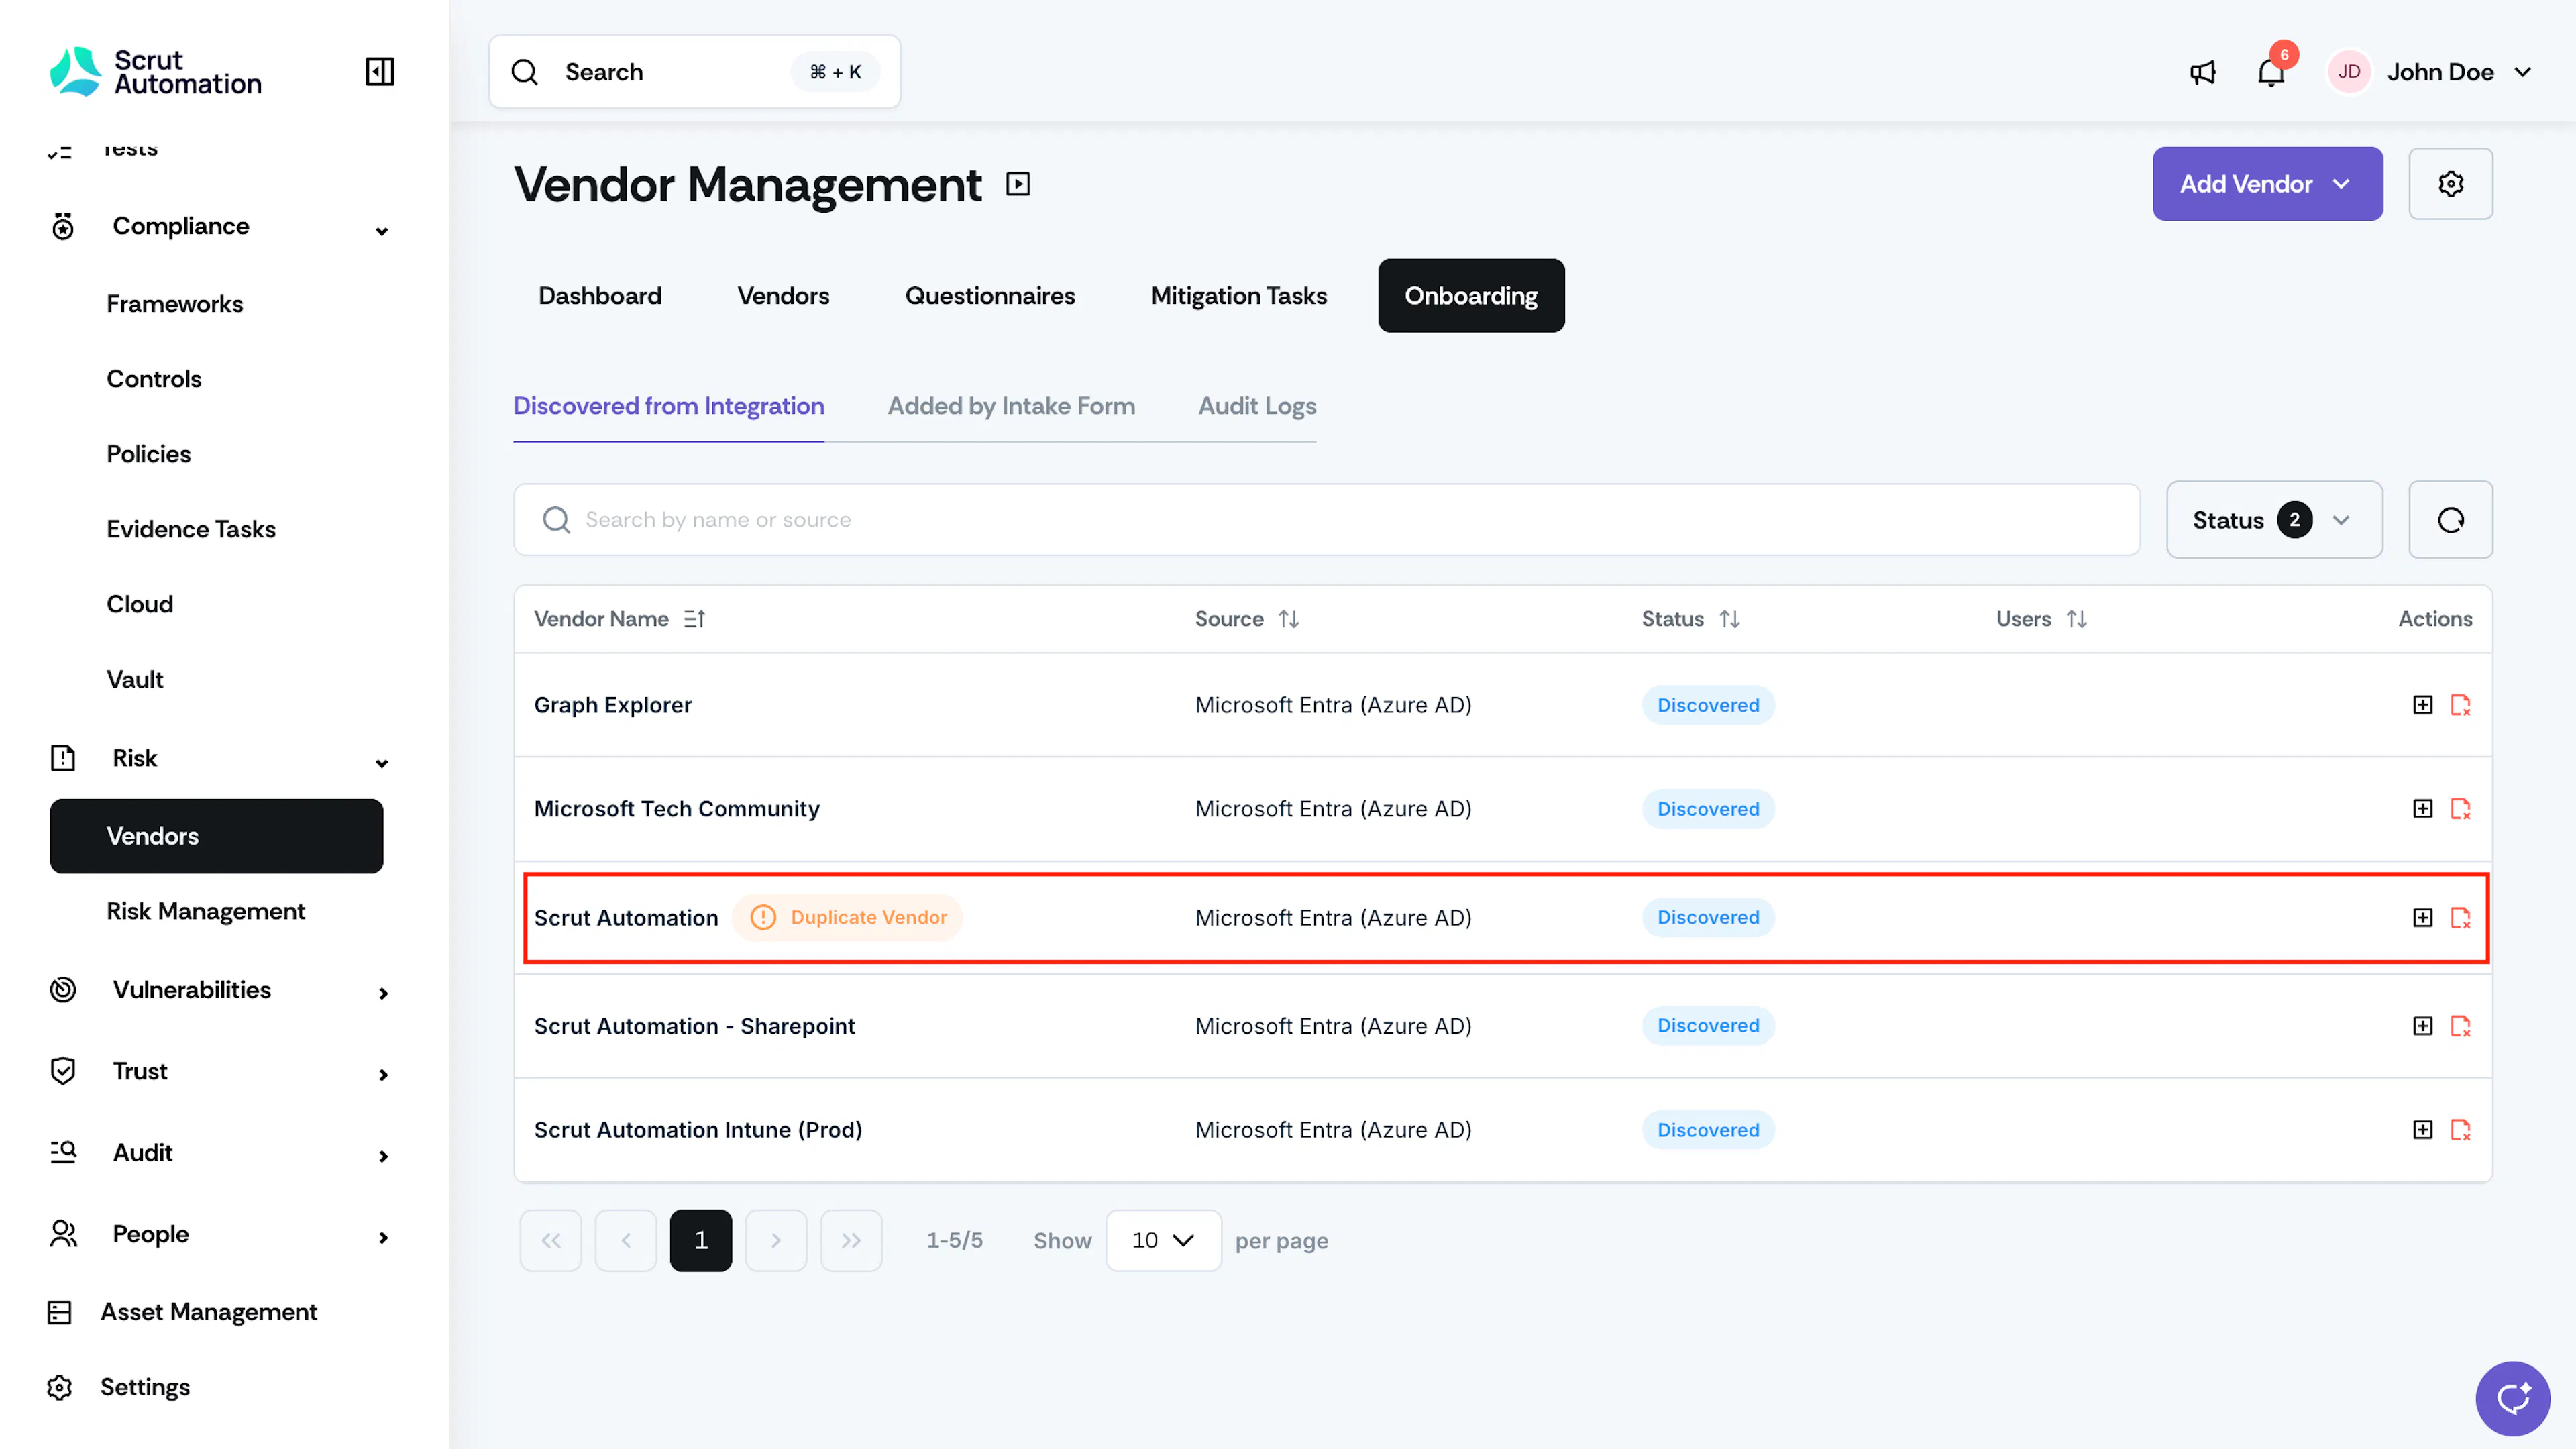Expand the People sidebar section
Viewport: 2576px width, 1449px height.
383,1238
